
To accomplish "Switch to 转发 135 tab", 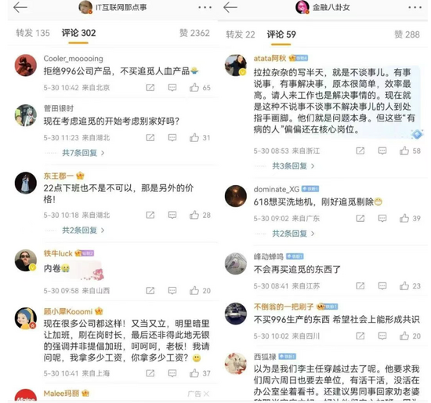I will click(33, 33).
